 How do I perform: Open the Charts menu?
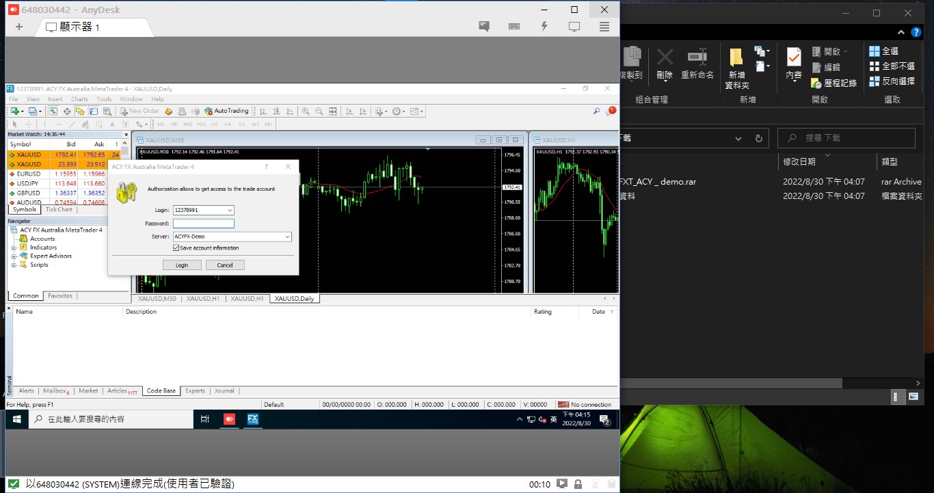coord(79,99)
